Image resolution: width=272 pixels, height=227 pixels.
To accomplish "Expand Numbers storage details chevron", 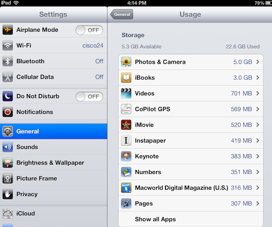I will (x=258, y=172).
